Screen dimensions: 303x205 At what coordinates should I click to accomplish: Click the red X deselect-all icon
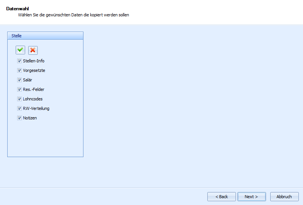[x=33, y=50]
